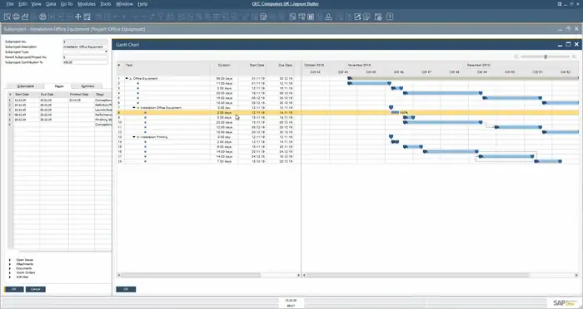Viewport: 583px width, 309px height.
Task: Click the task table right scroll arrow
Action: (x=298, y=275)
